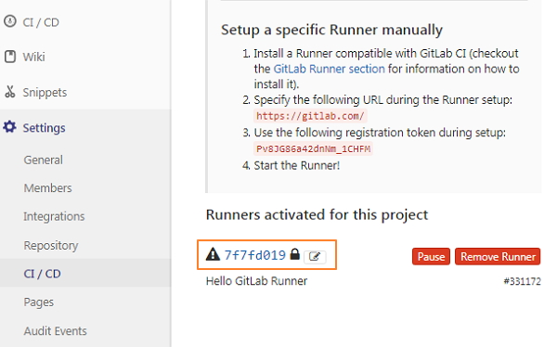
Task: Click the Wiki book icon
Action: pyautogui.click(x=10, y=57)
